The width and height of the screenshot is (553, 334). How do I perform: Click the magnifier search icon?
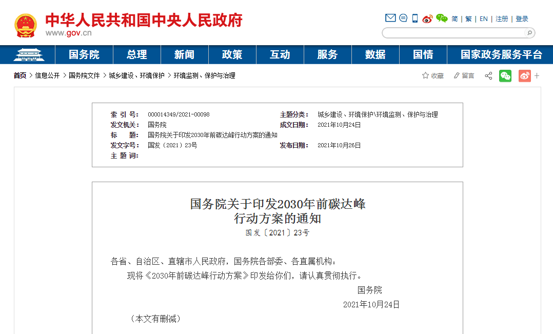[x=529, y=33]
